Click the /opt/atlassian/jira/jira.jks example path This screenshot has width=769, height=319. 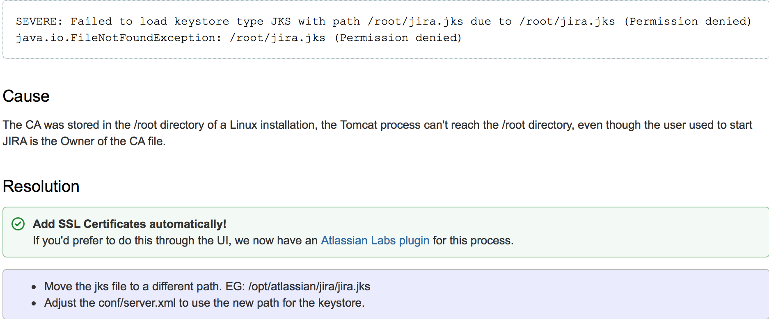pyautogui.click(x=309, y=286)
